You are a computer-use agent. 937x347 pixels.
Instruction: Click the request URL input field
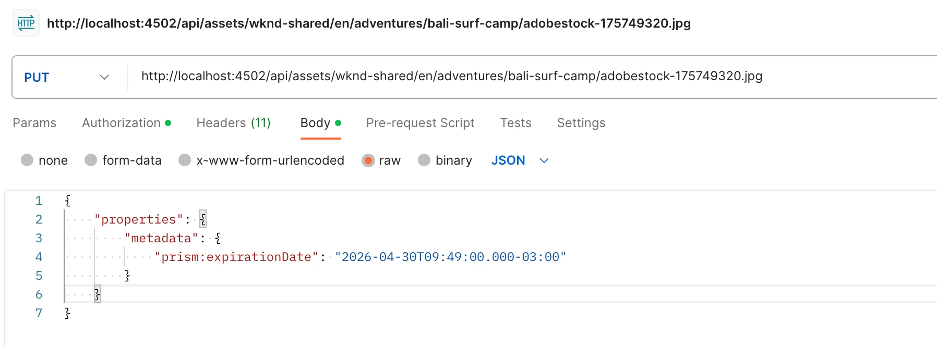click(x=451, y=77)
